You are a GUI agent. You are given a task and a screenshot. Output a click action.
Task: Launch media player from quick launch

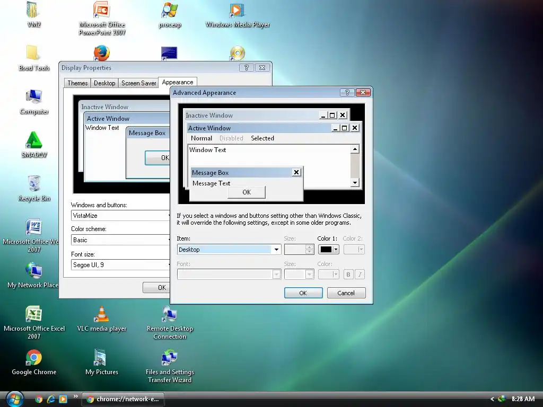(63, 399)
